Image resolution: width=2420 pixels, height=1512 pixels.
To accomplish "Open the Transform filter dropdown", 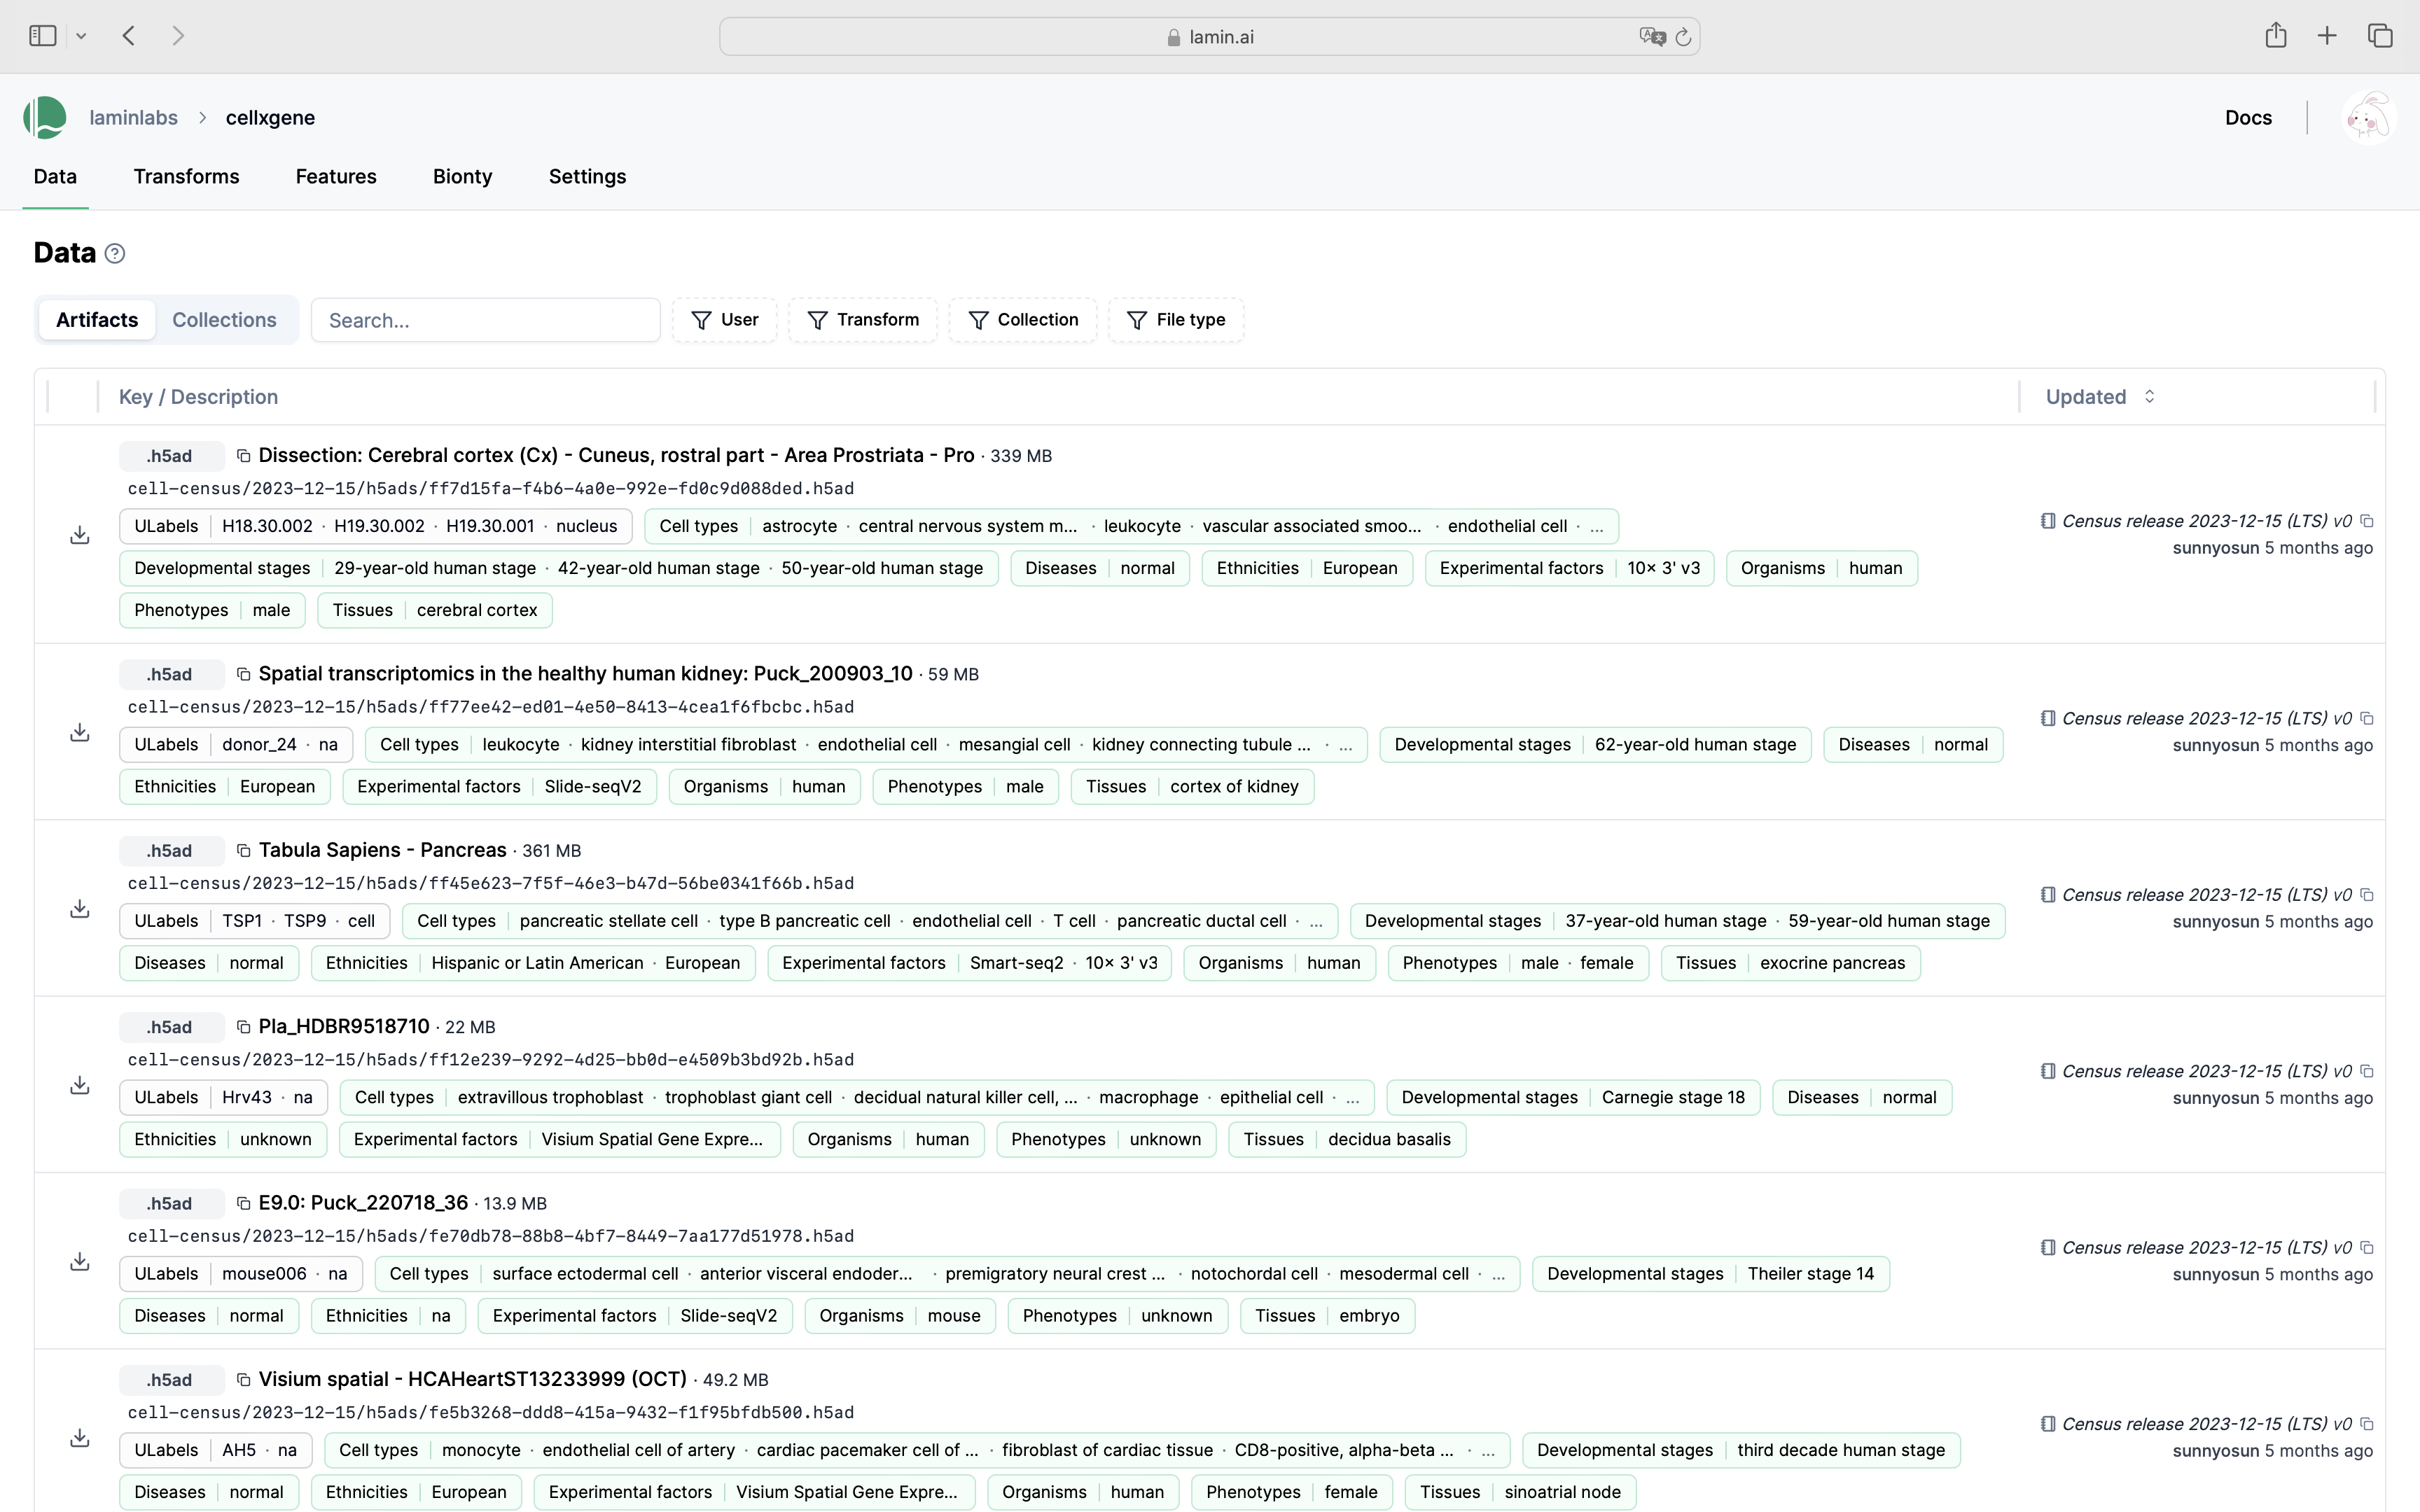I will [863, 320].
